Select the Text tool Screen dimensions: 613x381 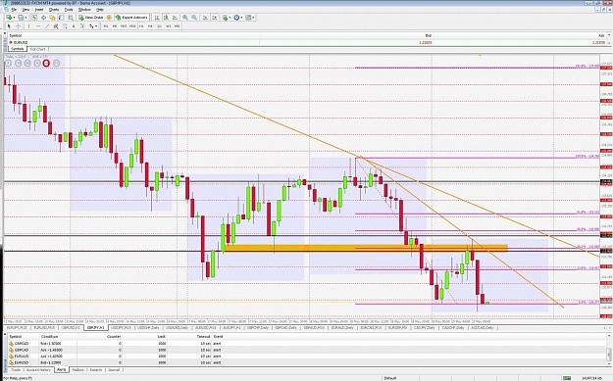[x=74, y=26]
